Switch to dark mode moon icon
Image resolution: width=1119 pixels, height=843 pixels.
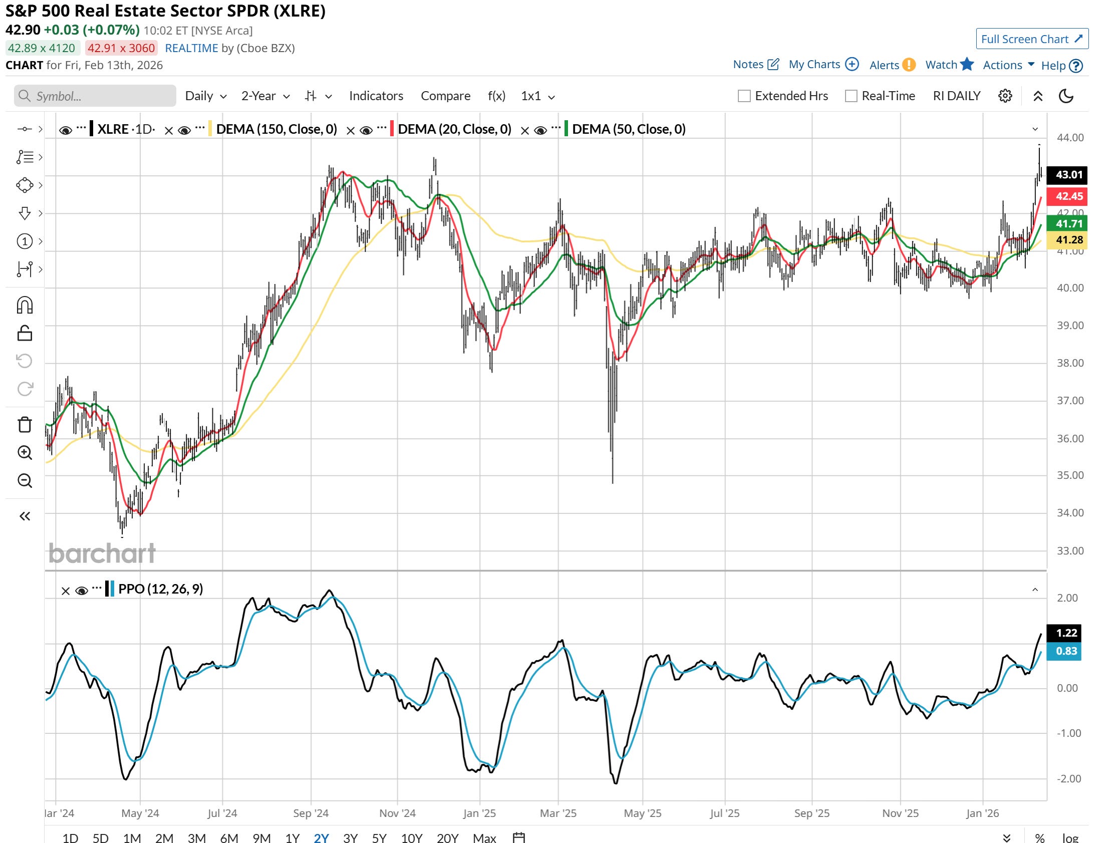(1065, 96)
